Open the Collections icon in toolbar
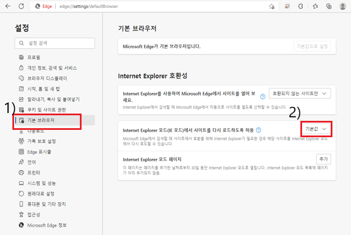This screenshot has width=351, height=235. [329, 6]
